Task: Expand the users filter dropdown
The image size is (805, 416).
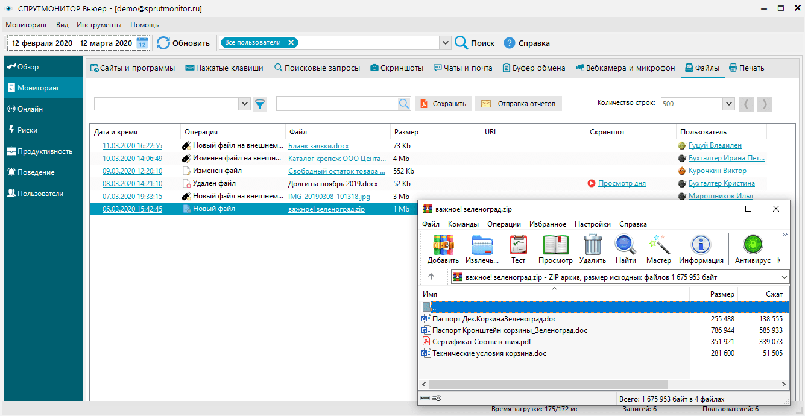Action: coord(446,43)
